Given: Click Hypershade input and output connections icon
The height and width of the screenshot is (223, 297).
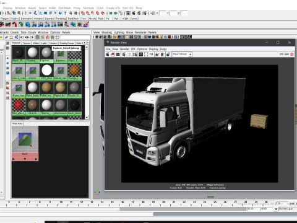Looking at the screenshot, I should [x=27, y=37].
